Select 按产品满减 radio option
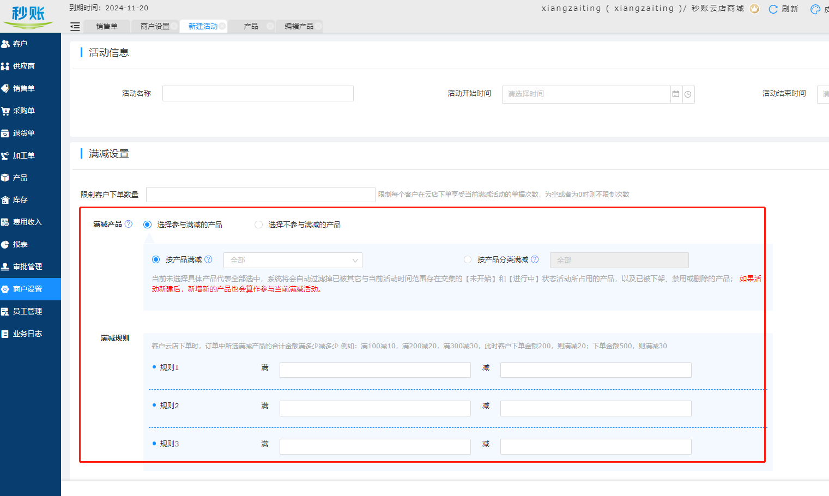 pos(156,259)
